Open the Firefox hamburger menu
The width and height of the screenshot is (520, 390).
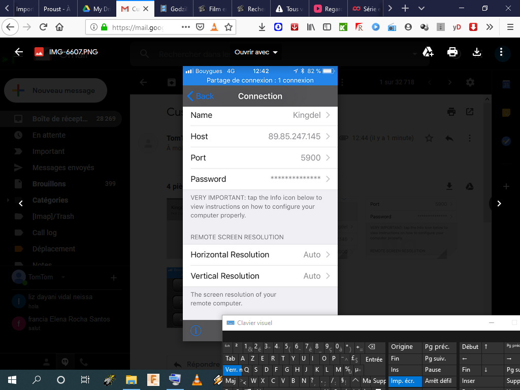[x=510, y=27]
